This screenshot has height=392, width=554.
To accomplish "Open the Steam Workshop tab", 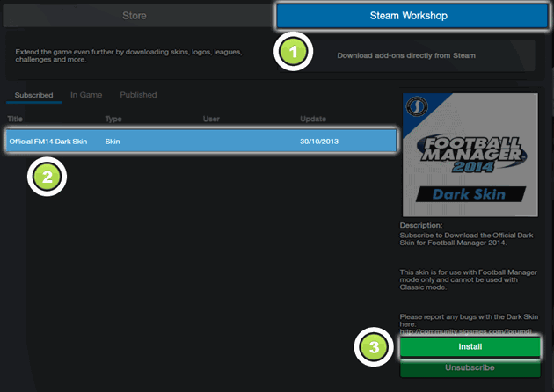I will [x=412, y=16].
